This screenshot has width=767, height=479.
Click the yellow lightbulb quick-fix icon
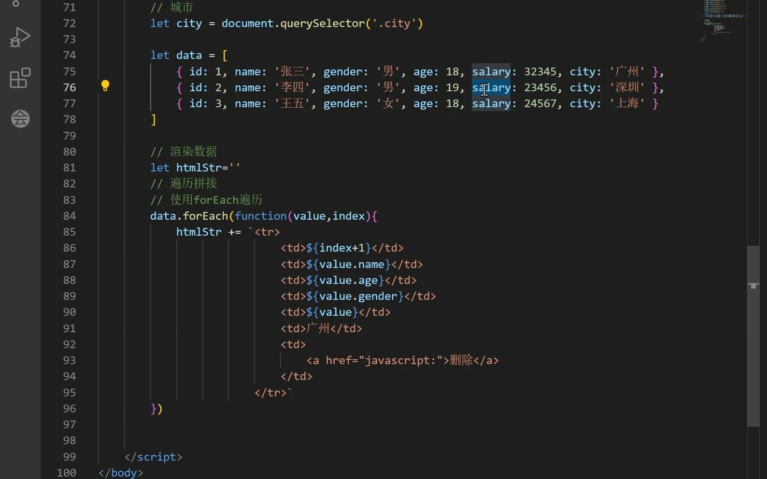tap(105, 86)
